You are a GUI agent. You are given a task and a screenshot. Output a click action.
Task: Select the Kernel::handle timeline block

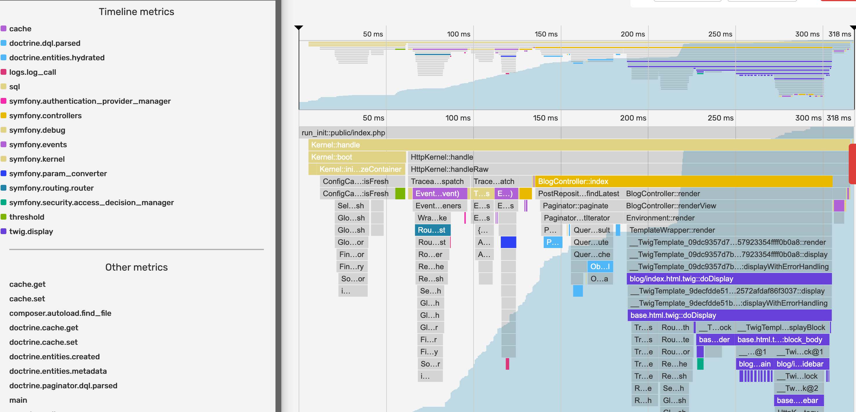point(578,145)
